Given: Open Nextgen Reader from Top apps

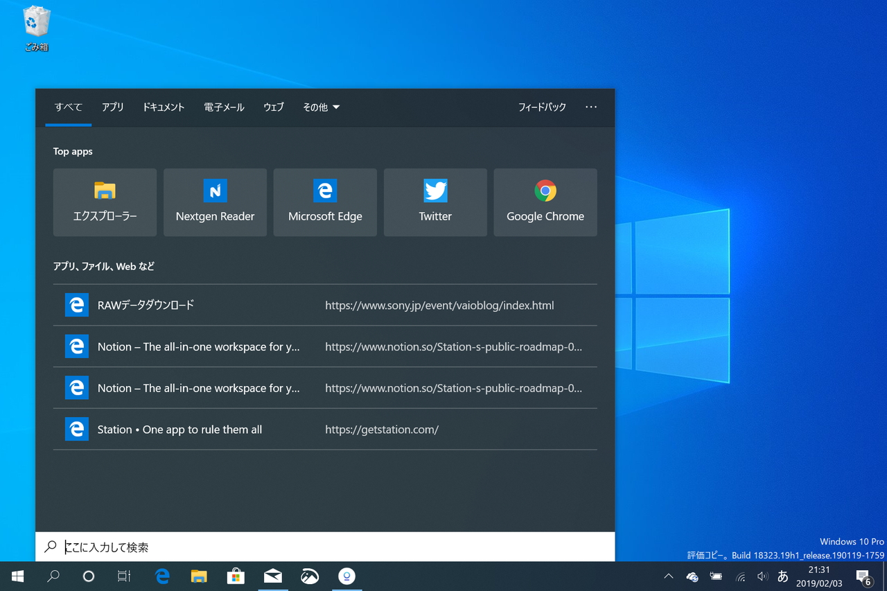Looking at the screenshot, I should pos(215,202).
